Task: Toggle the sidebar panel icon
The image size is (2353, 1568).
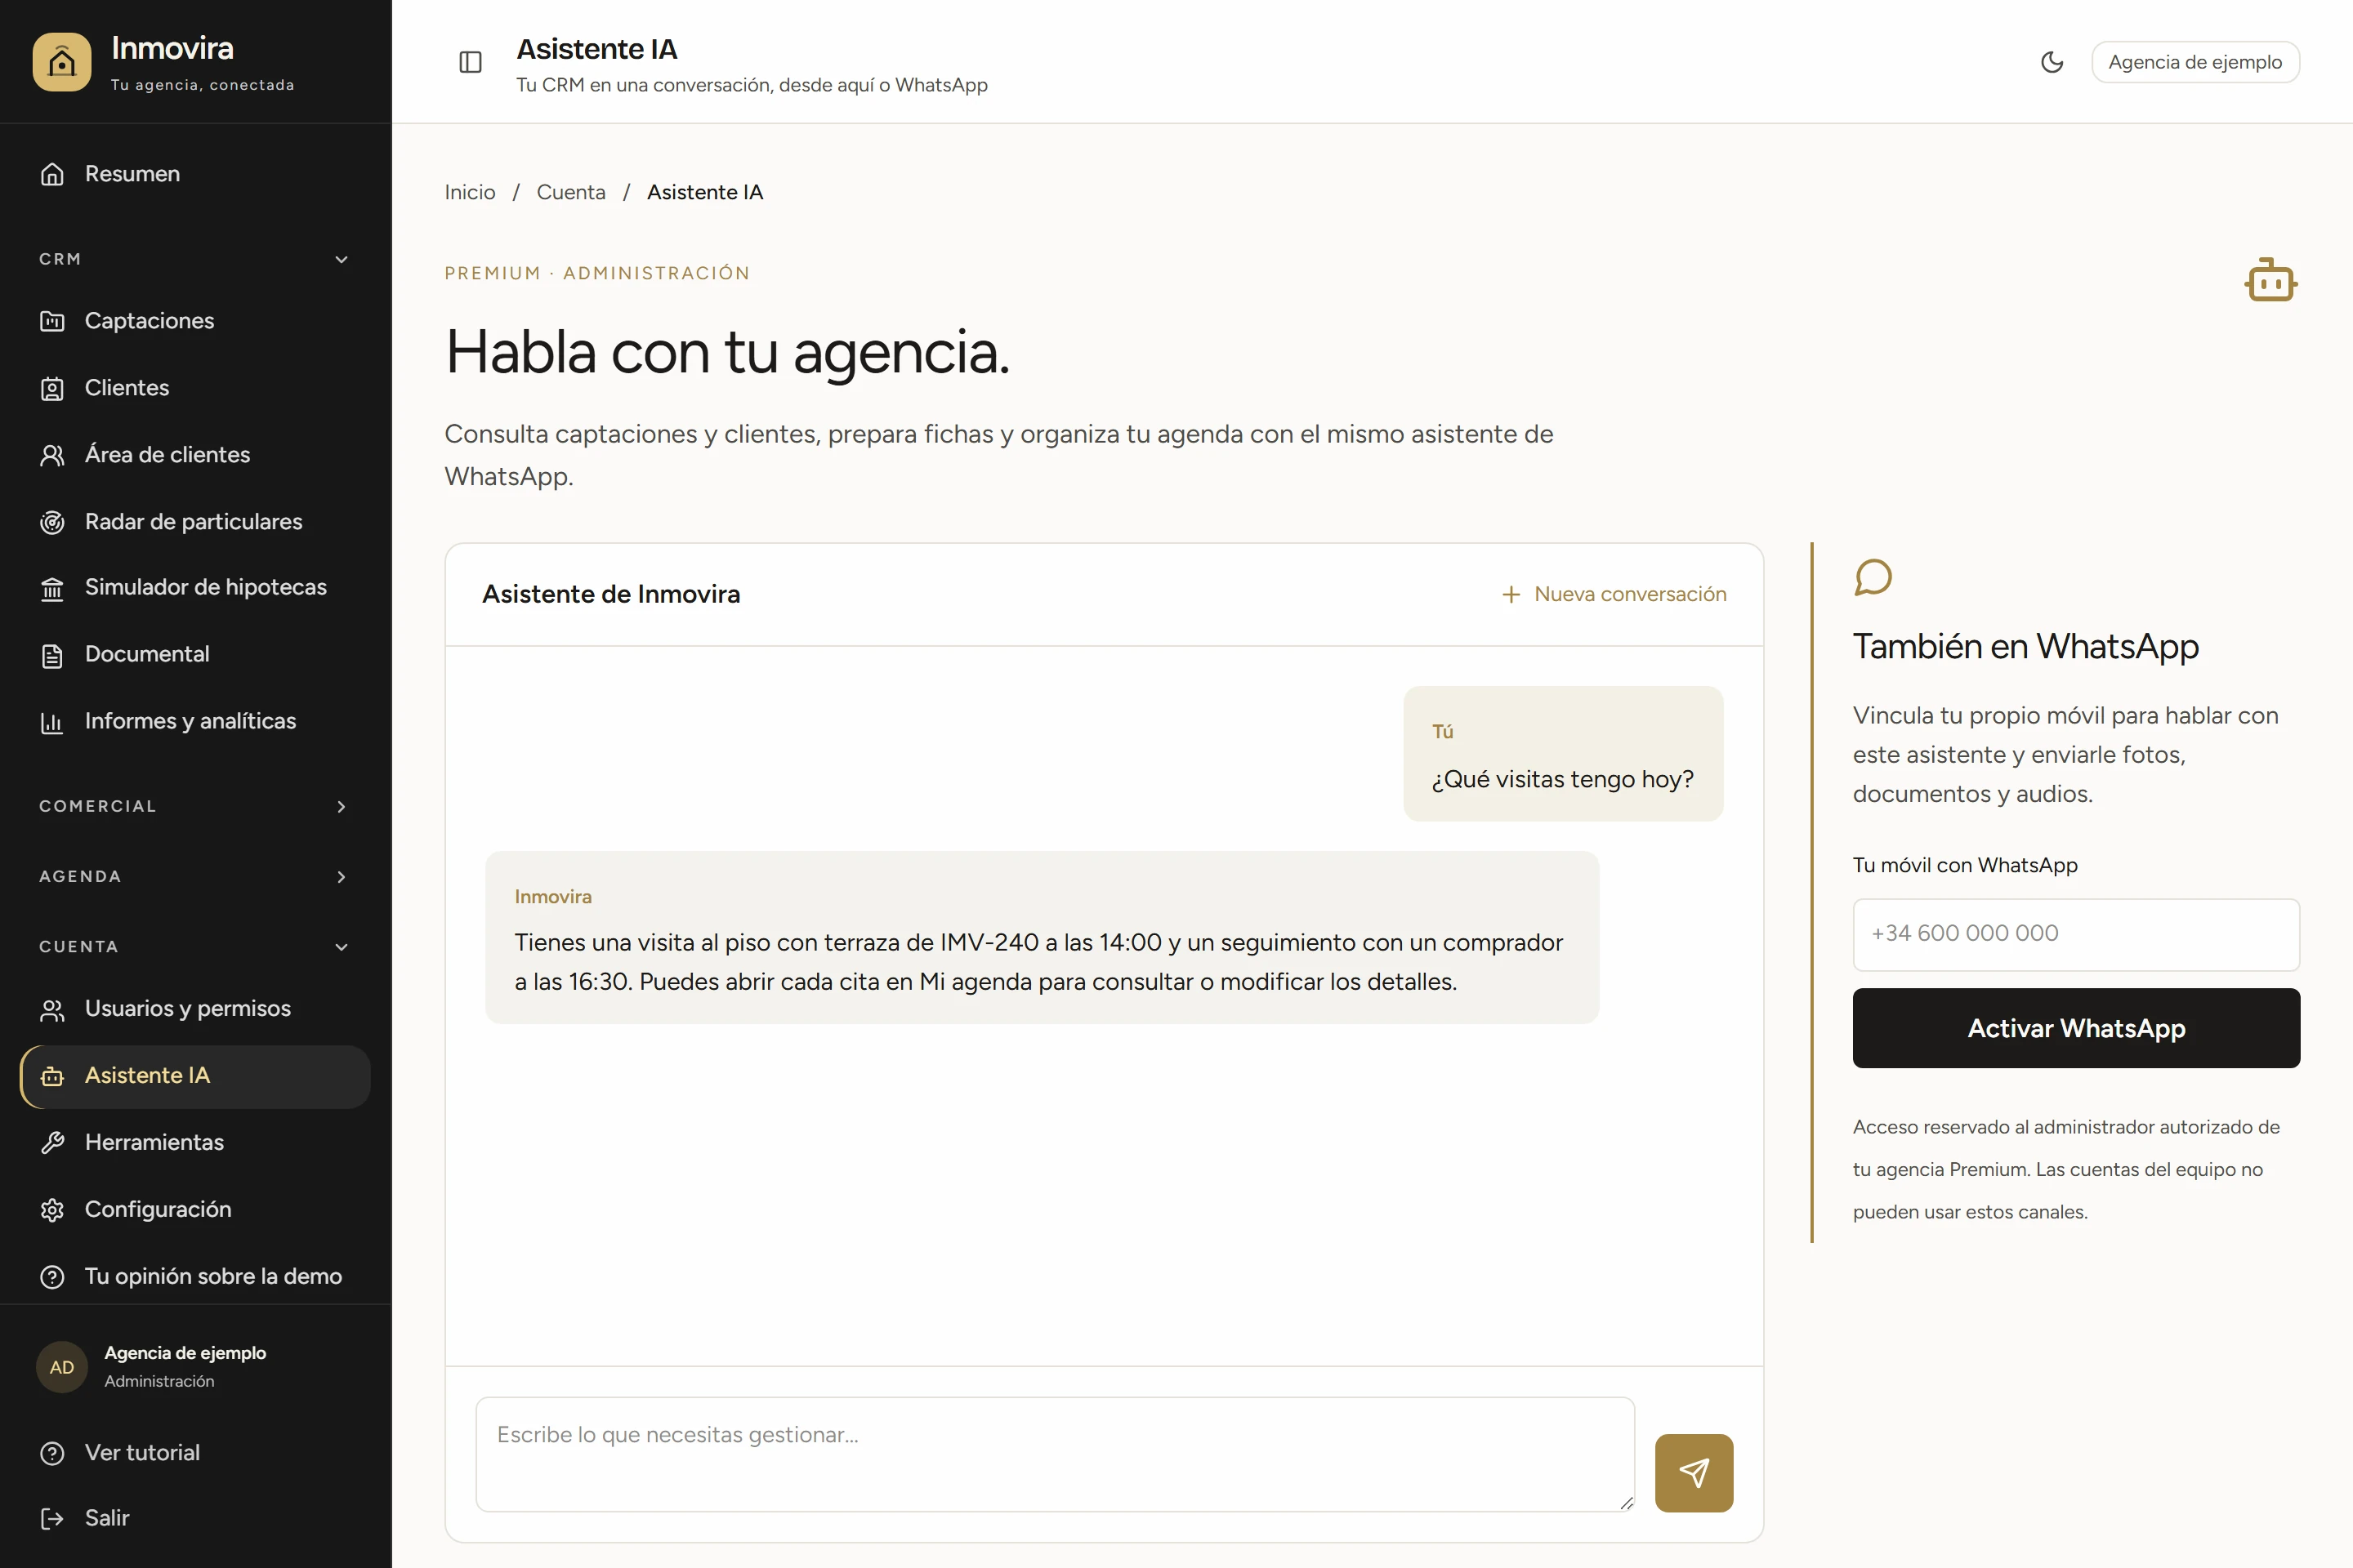Action: pos(471,62)
